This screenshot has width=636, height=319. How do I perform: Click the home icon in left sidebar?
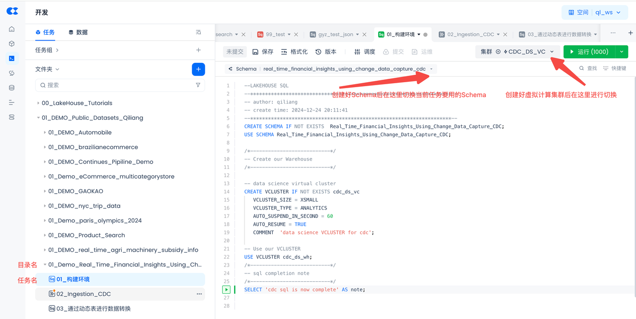[12, 29]
